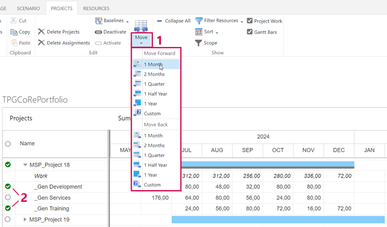
Task: Click the Paste icon in Clipboard group
Action: point(14,43)
